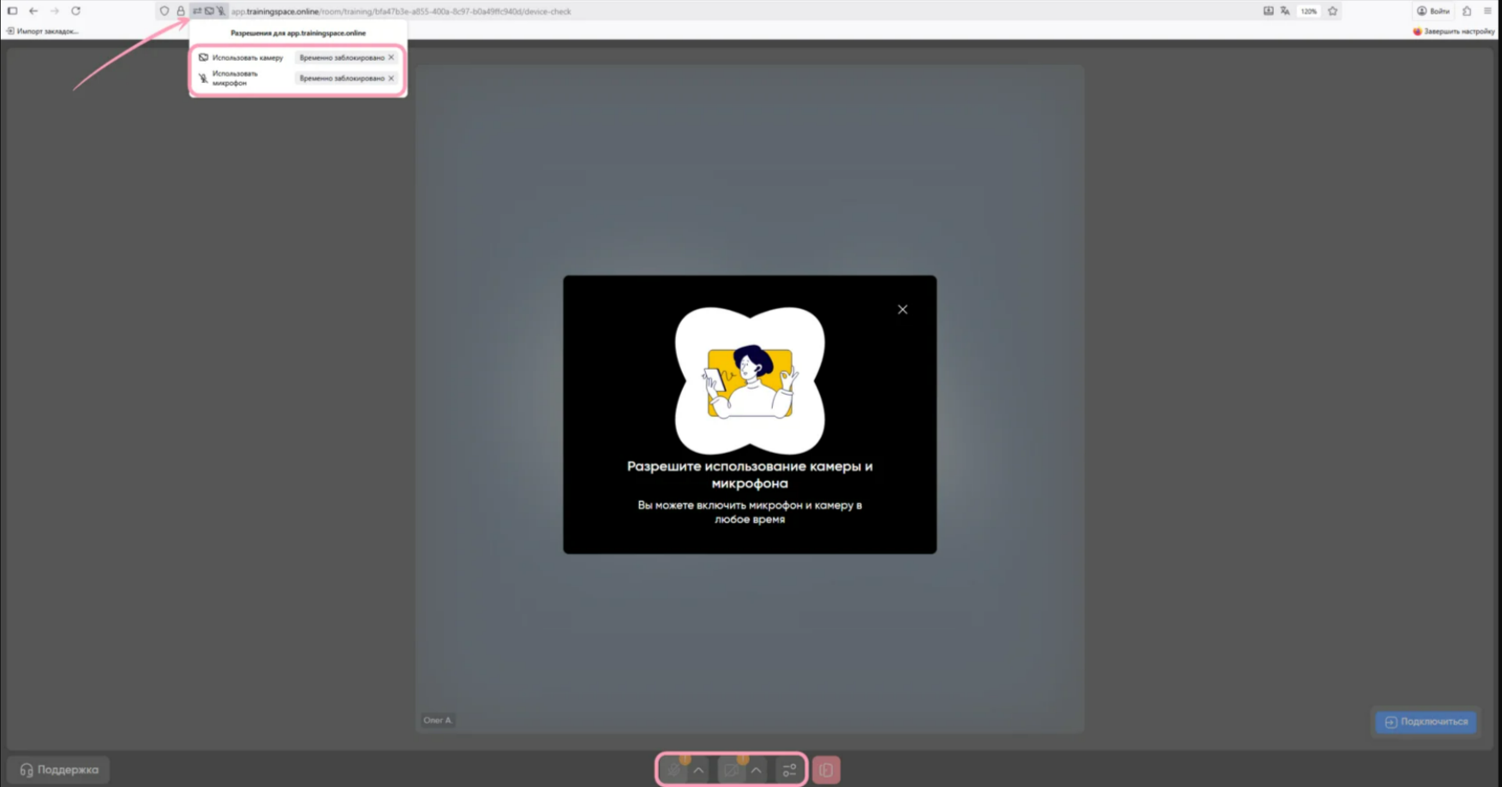Open the translate page icon
This screenshot has height=787, width=1502.
(x=1285, y=11)
